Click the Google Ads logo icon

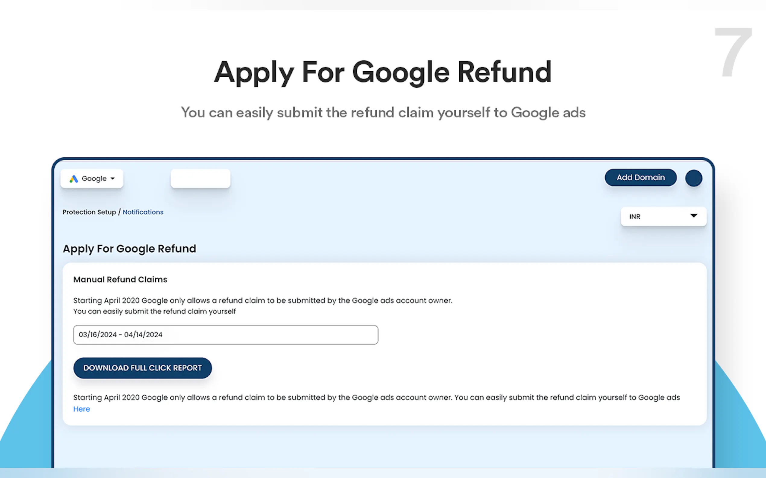coord(74,179)
